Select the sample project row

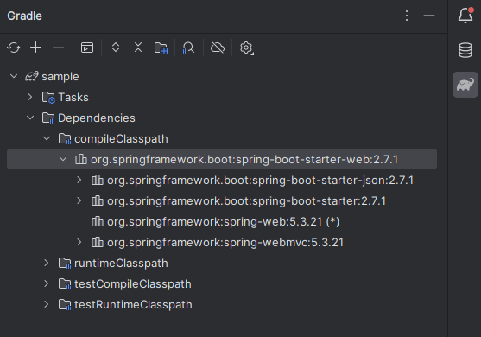click(221, 76)
